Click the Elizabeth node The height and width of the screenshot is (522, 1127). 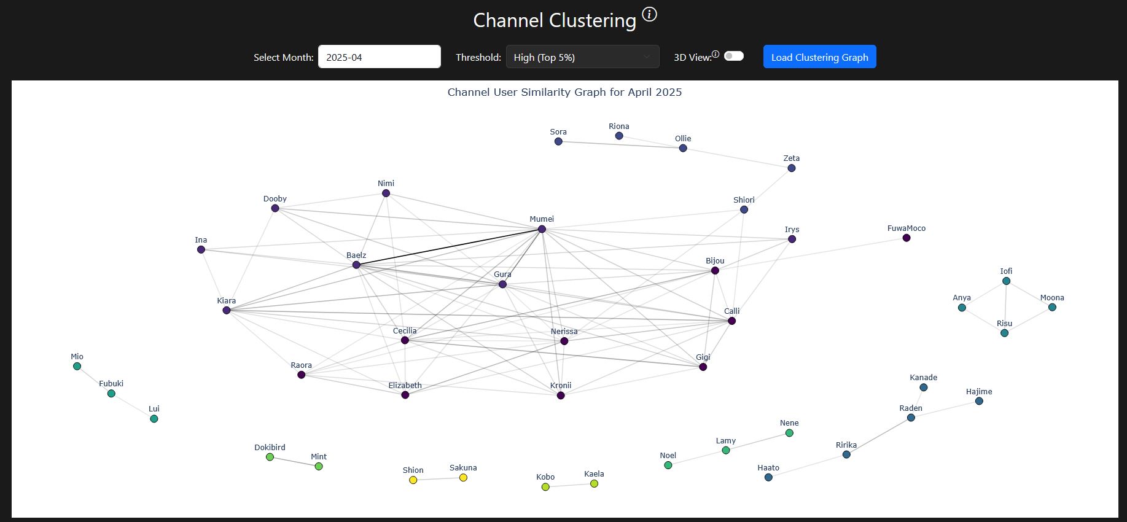pyautogui.click(x=405, y=395)
